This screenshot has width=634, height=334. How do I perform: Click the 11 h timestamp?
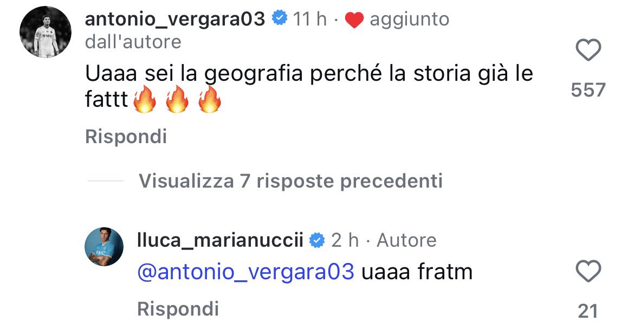(x=310, y=20)
